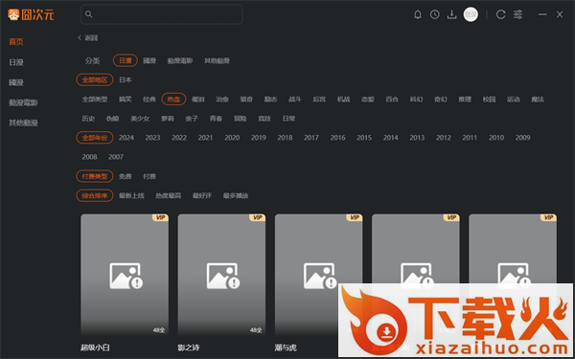The image size is (575, 359).
Task: Filter by 科幻 genre
Action: [416, 100]
